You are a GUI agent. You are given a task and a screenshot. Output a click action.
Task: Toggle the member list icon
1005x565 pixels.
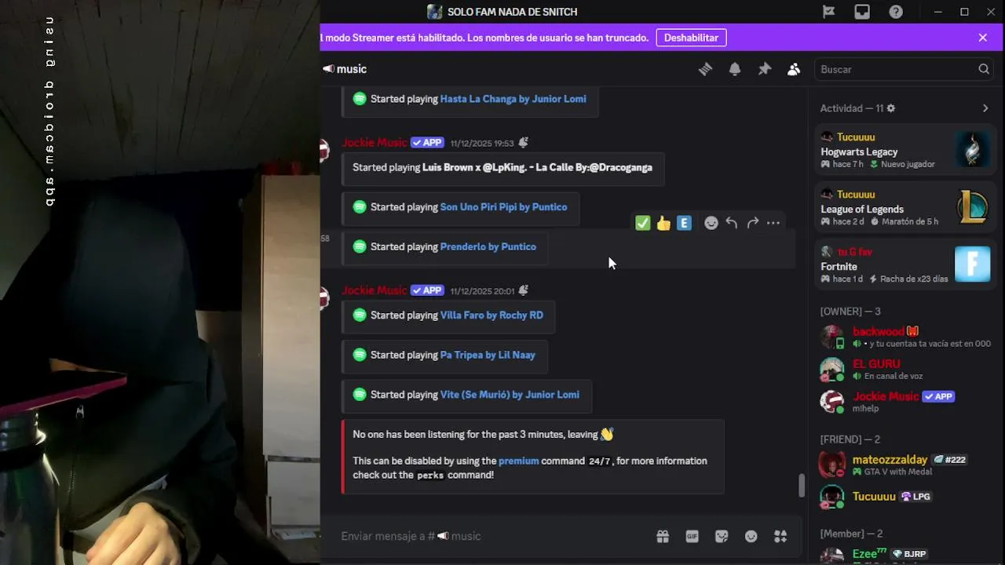(x=794, y=69)
